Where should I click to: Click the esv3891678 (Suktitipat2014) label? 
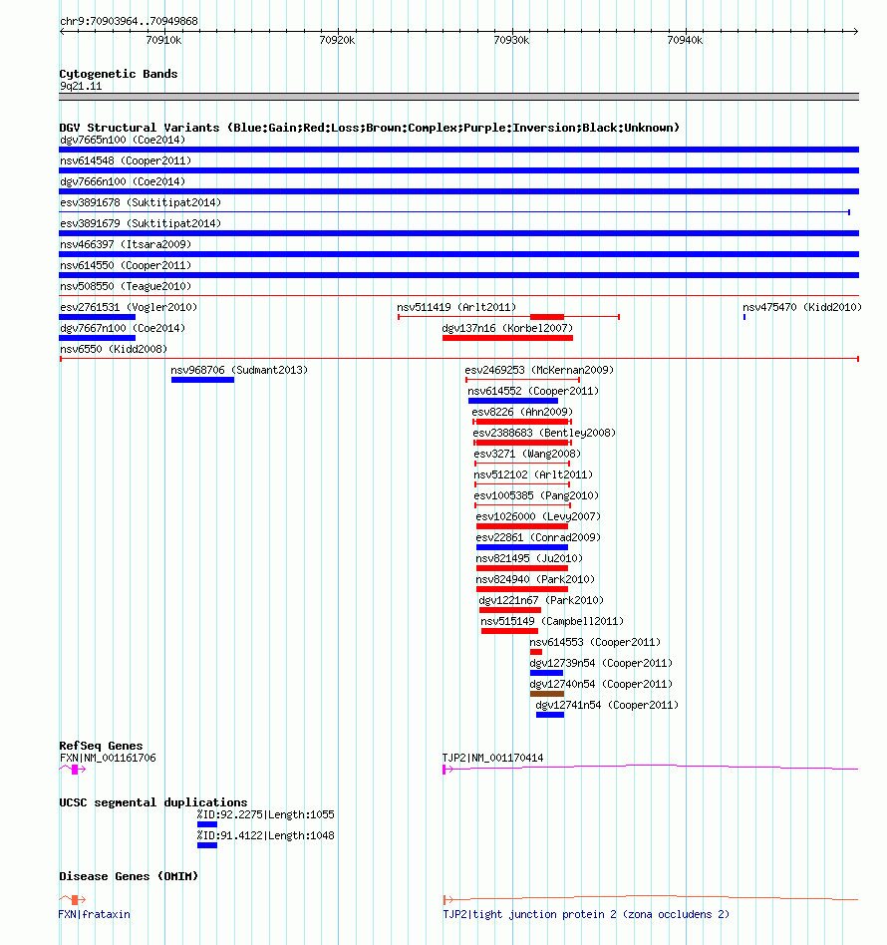pyautogui.click(x=141, y=202)
